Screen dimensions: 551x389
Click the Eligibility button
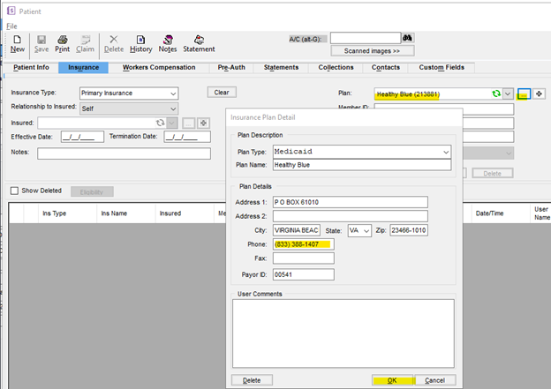(92, 191)
